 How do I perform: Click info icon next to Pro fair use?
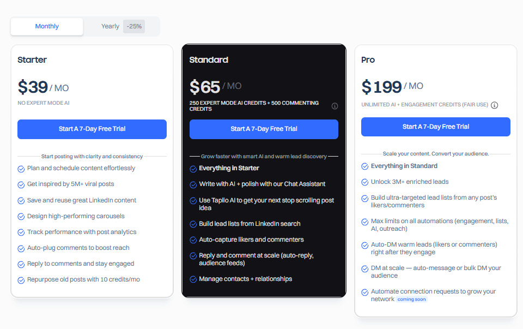coord(495,105)
